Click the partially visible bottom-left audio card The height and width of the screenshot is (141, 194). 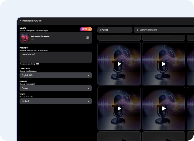[x=119, y=136]
